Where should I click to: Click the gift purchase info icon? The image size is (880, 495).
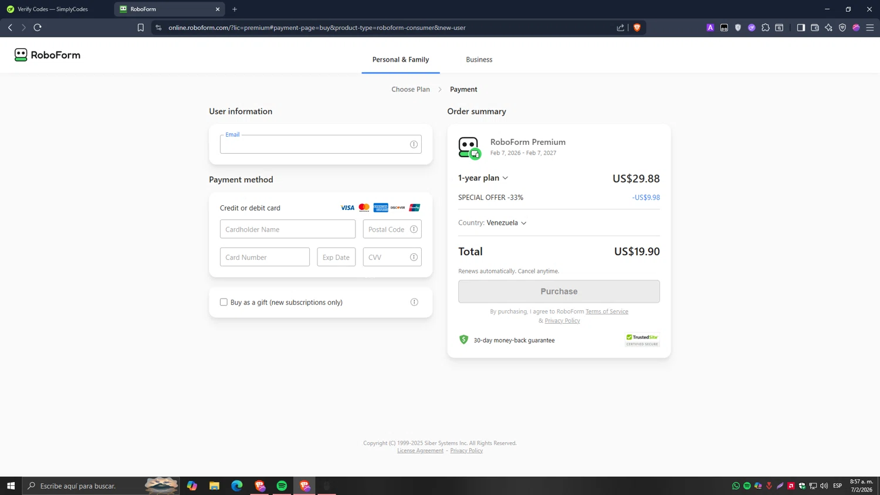click(x=414, y=302)
